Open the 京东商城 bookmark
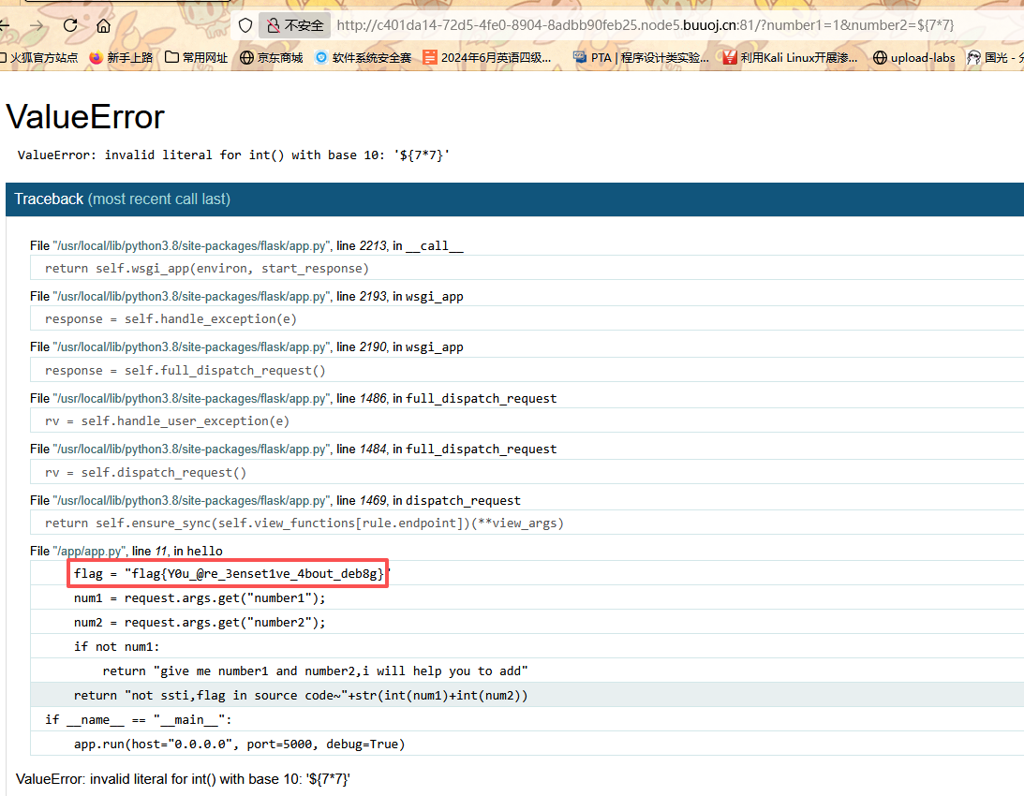Screen dimensions: 1024x796 pyautogui.click(x=272, y=57)
